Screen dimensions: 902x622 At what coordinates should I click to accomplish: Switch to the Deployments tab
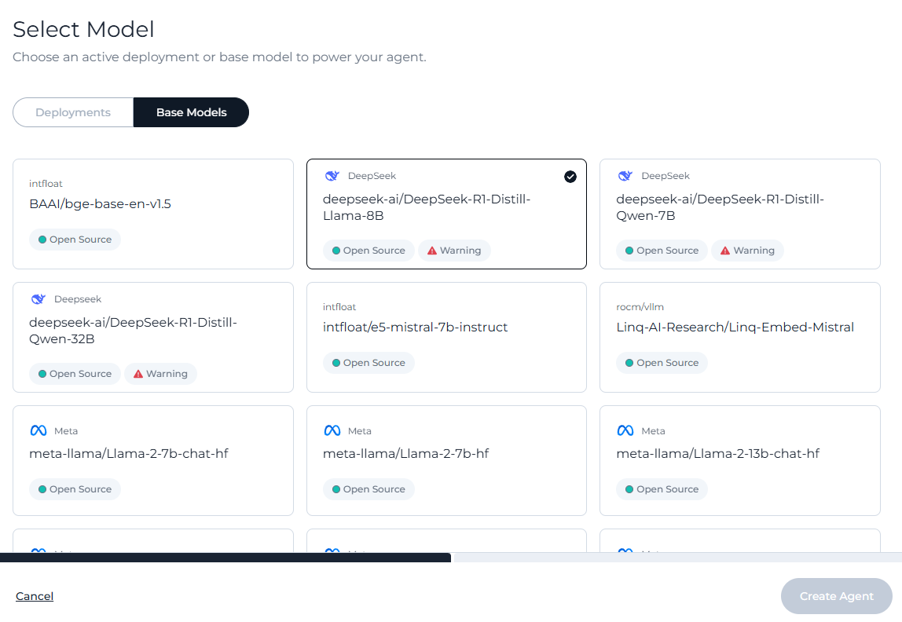coord(73,112)
